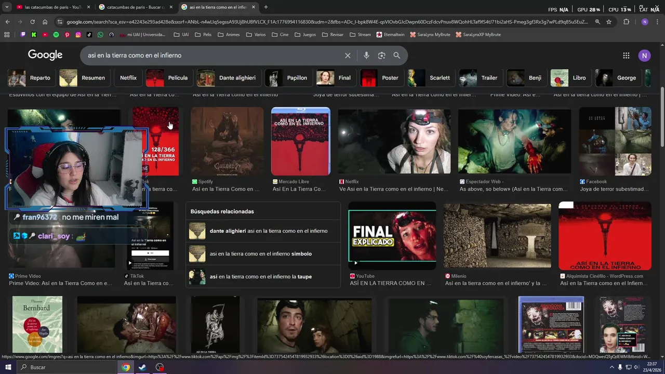Search by image with Google Lens icon
This screenshot has width=665, height=374.
pos(382,56)
